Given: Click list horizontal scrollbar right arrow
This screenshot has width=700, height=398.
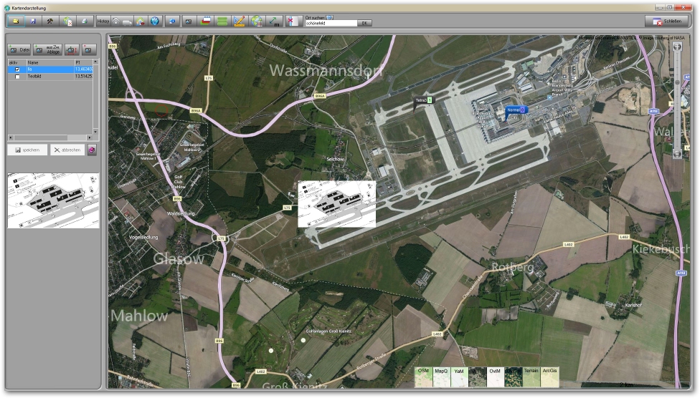Looking at the screenshot, I should pyautogui.click(x=89, y=137).
